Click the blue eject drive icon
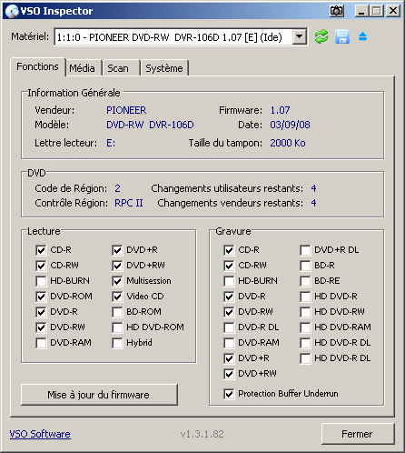This screenshot has width=405, height=453. 362,36
